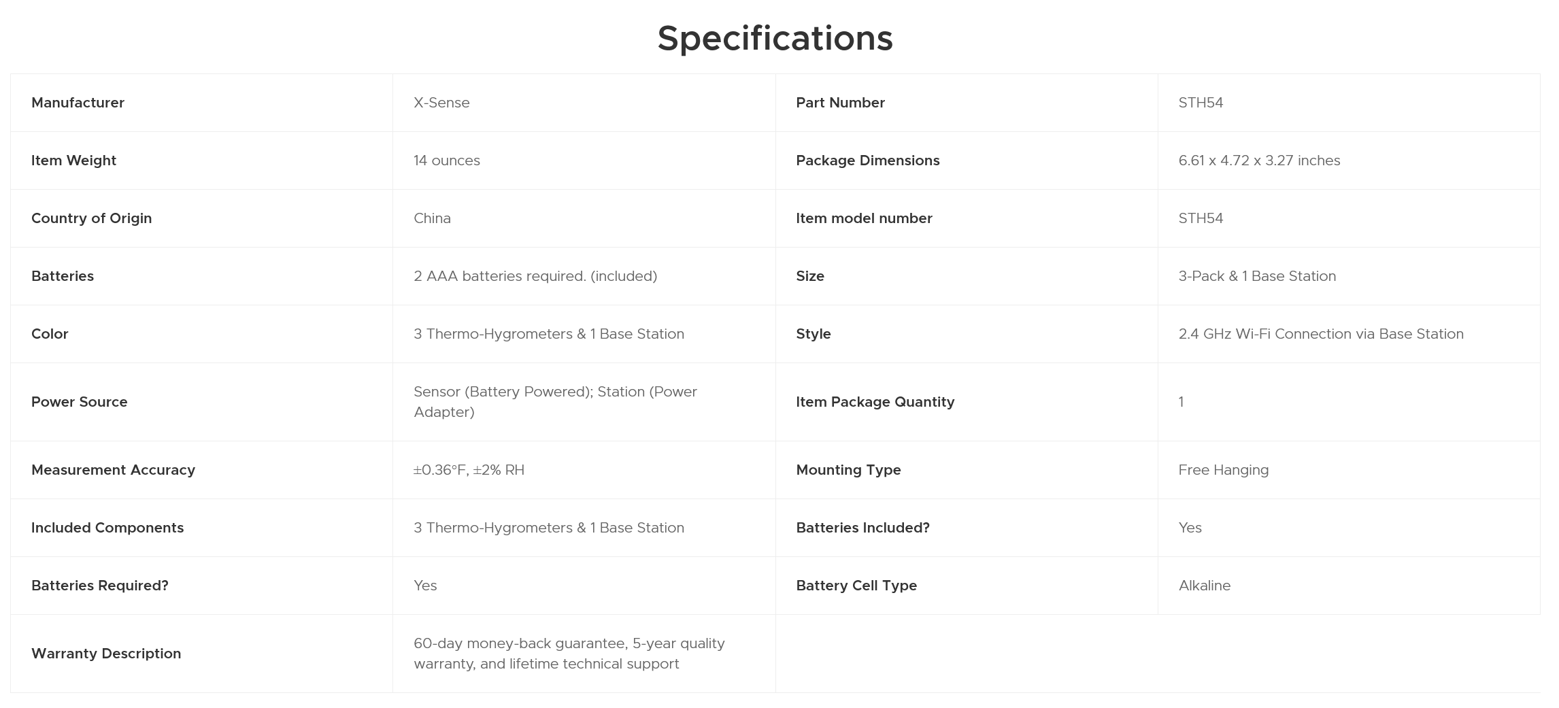Click the Specifications heading
This screenshot has width=1559, height=708.
775,38
